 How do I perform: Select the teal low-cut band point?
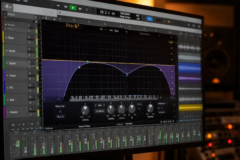79,67
